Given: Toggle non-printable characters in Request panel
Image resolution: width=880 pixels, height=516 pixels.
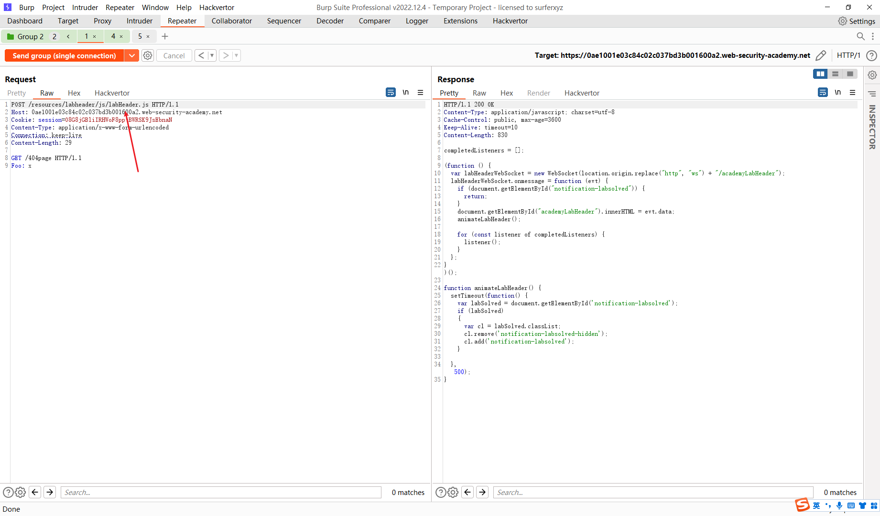Looking at the screenshot, I should (x=405, y=92).
